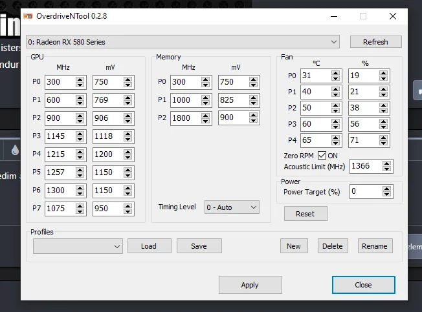Image resolution: width=422 pixels, height=312 pixels.
Task: Decrease Fan P1 percent with down arrow
Action: coord(383,94)
